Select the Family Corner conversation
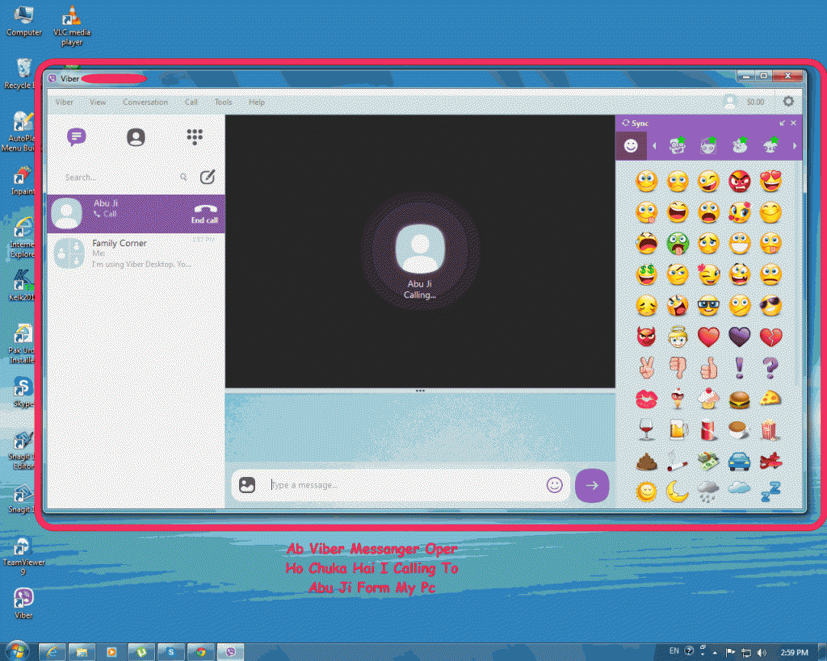 click(136, 253)
